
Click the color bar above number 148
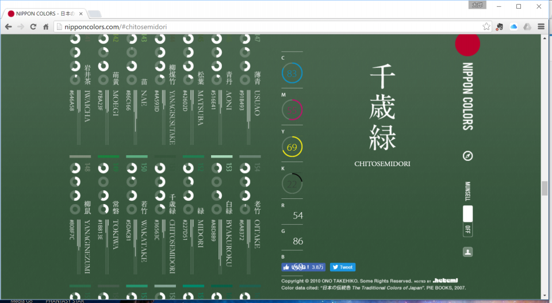[x=80, y=156]
